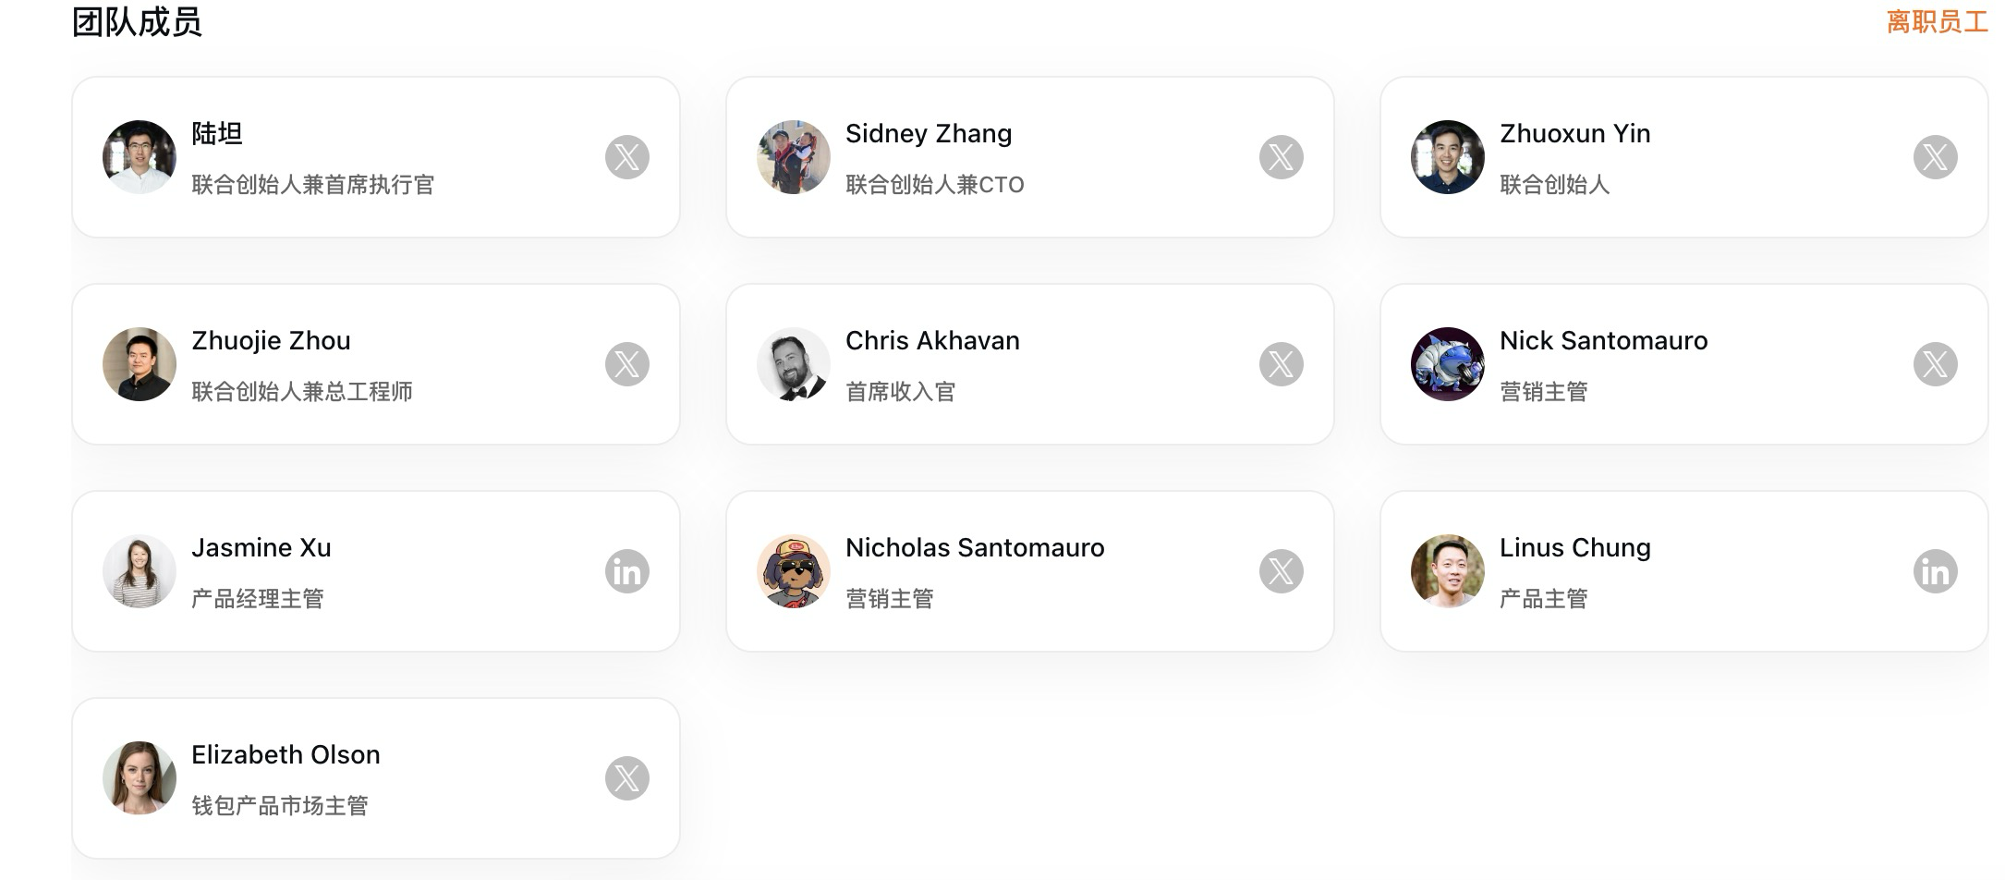Click the Jasmine Xu name
2005x880 pixels.
pyautogui.click(x=261, y=548)
